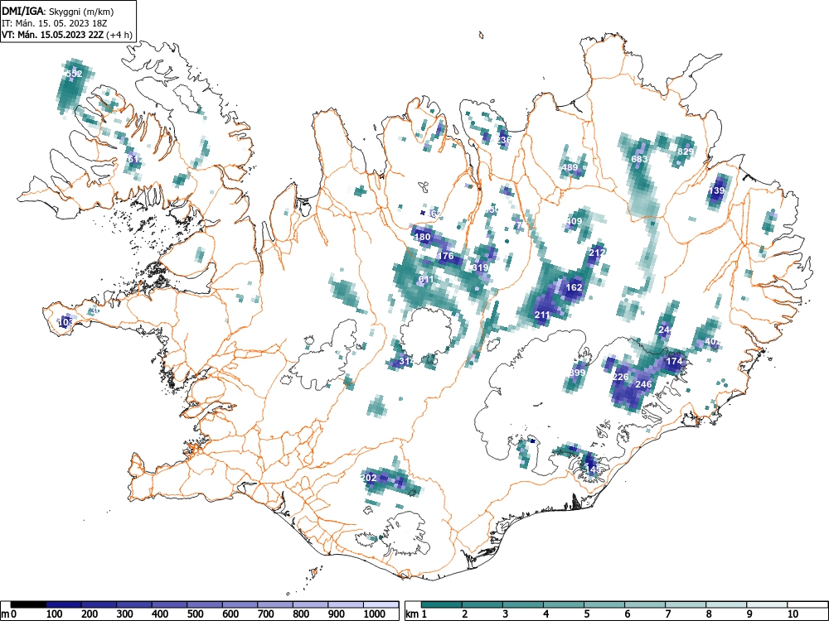Click the '180' visibility value on the map
Screen dimensions: 829x621
pyautogui.click(x=423, y=237)
